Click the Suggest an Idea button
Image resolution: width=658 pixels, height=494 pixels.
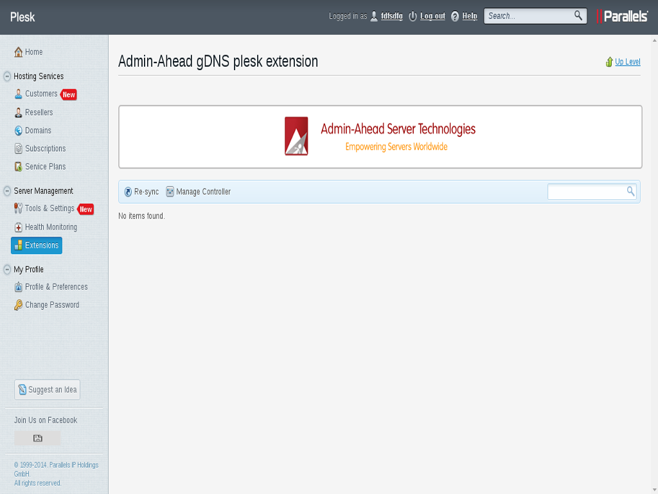47,390
